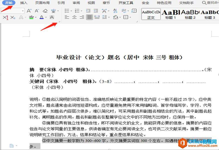Click the 查找命令 search box

(x=210, y=3)
